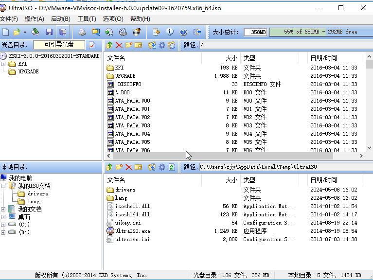Click the blue Info icon

pos(170,32)
